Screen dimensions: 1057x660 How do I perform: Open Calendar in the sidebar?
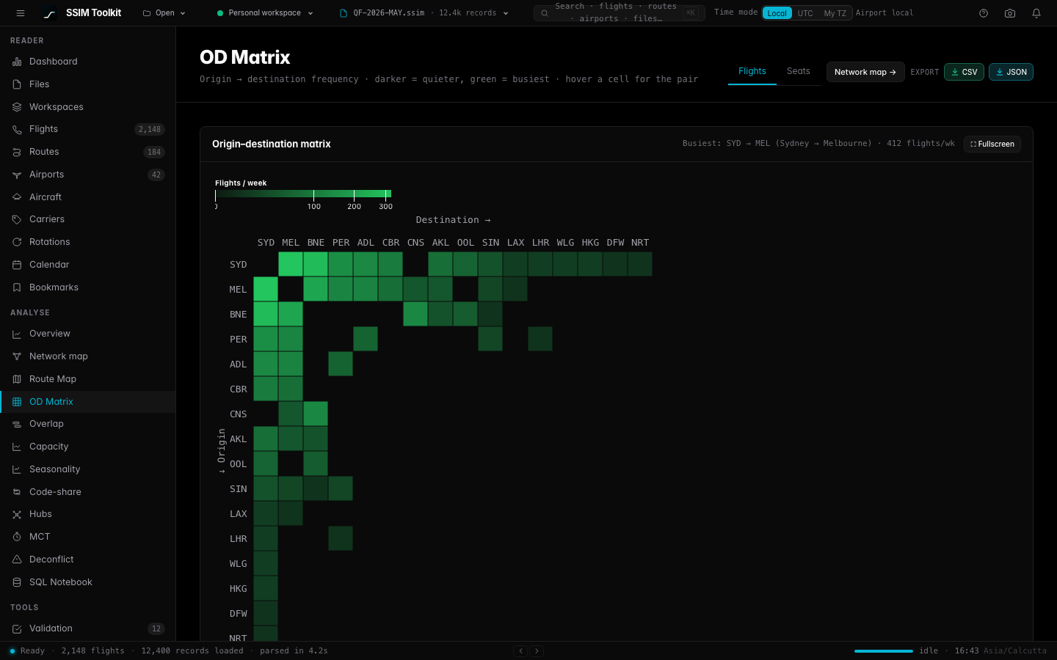tap(87, 265)
